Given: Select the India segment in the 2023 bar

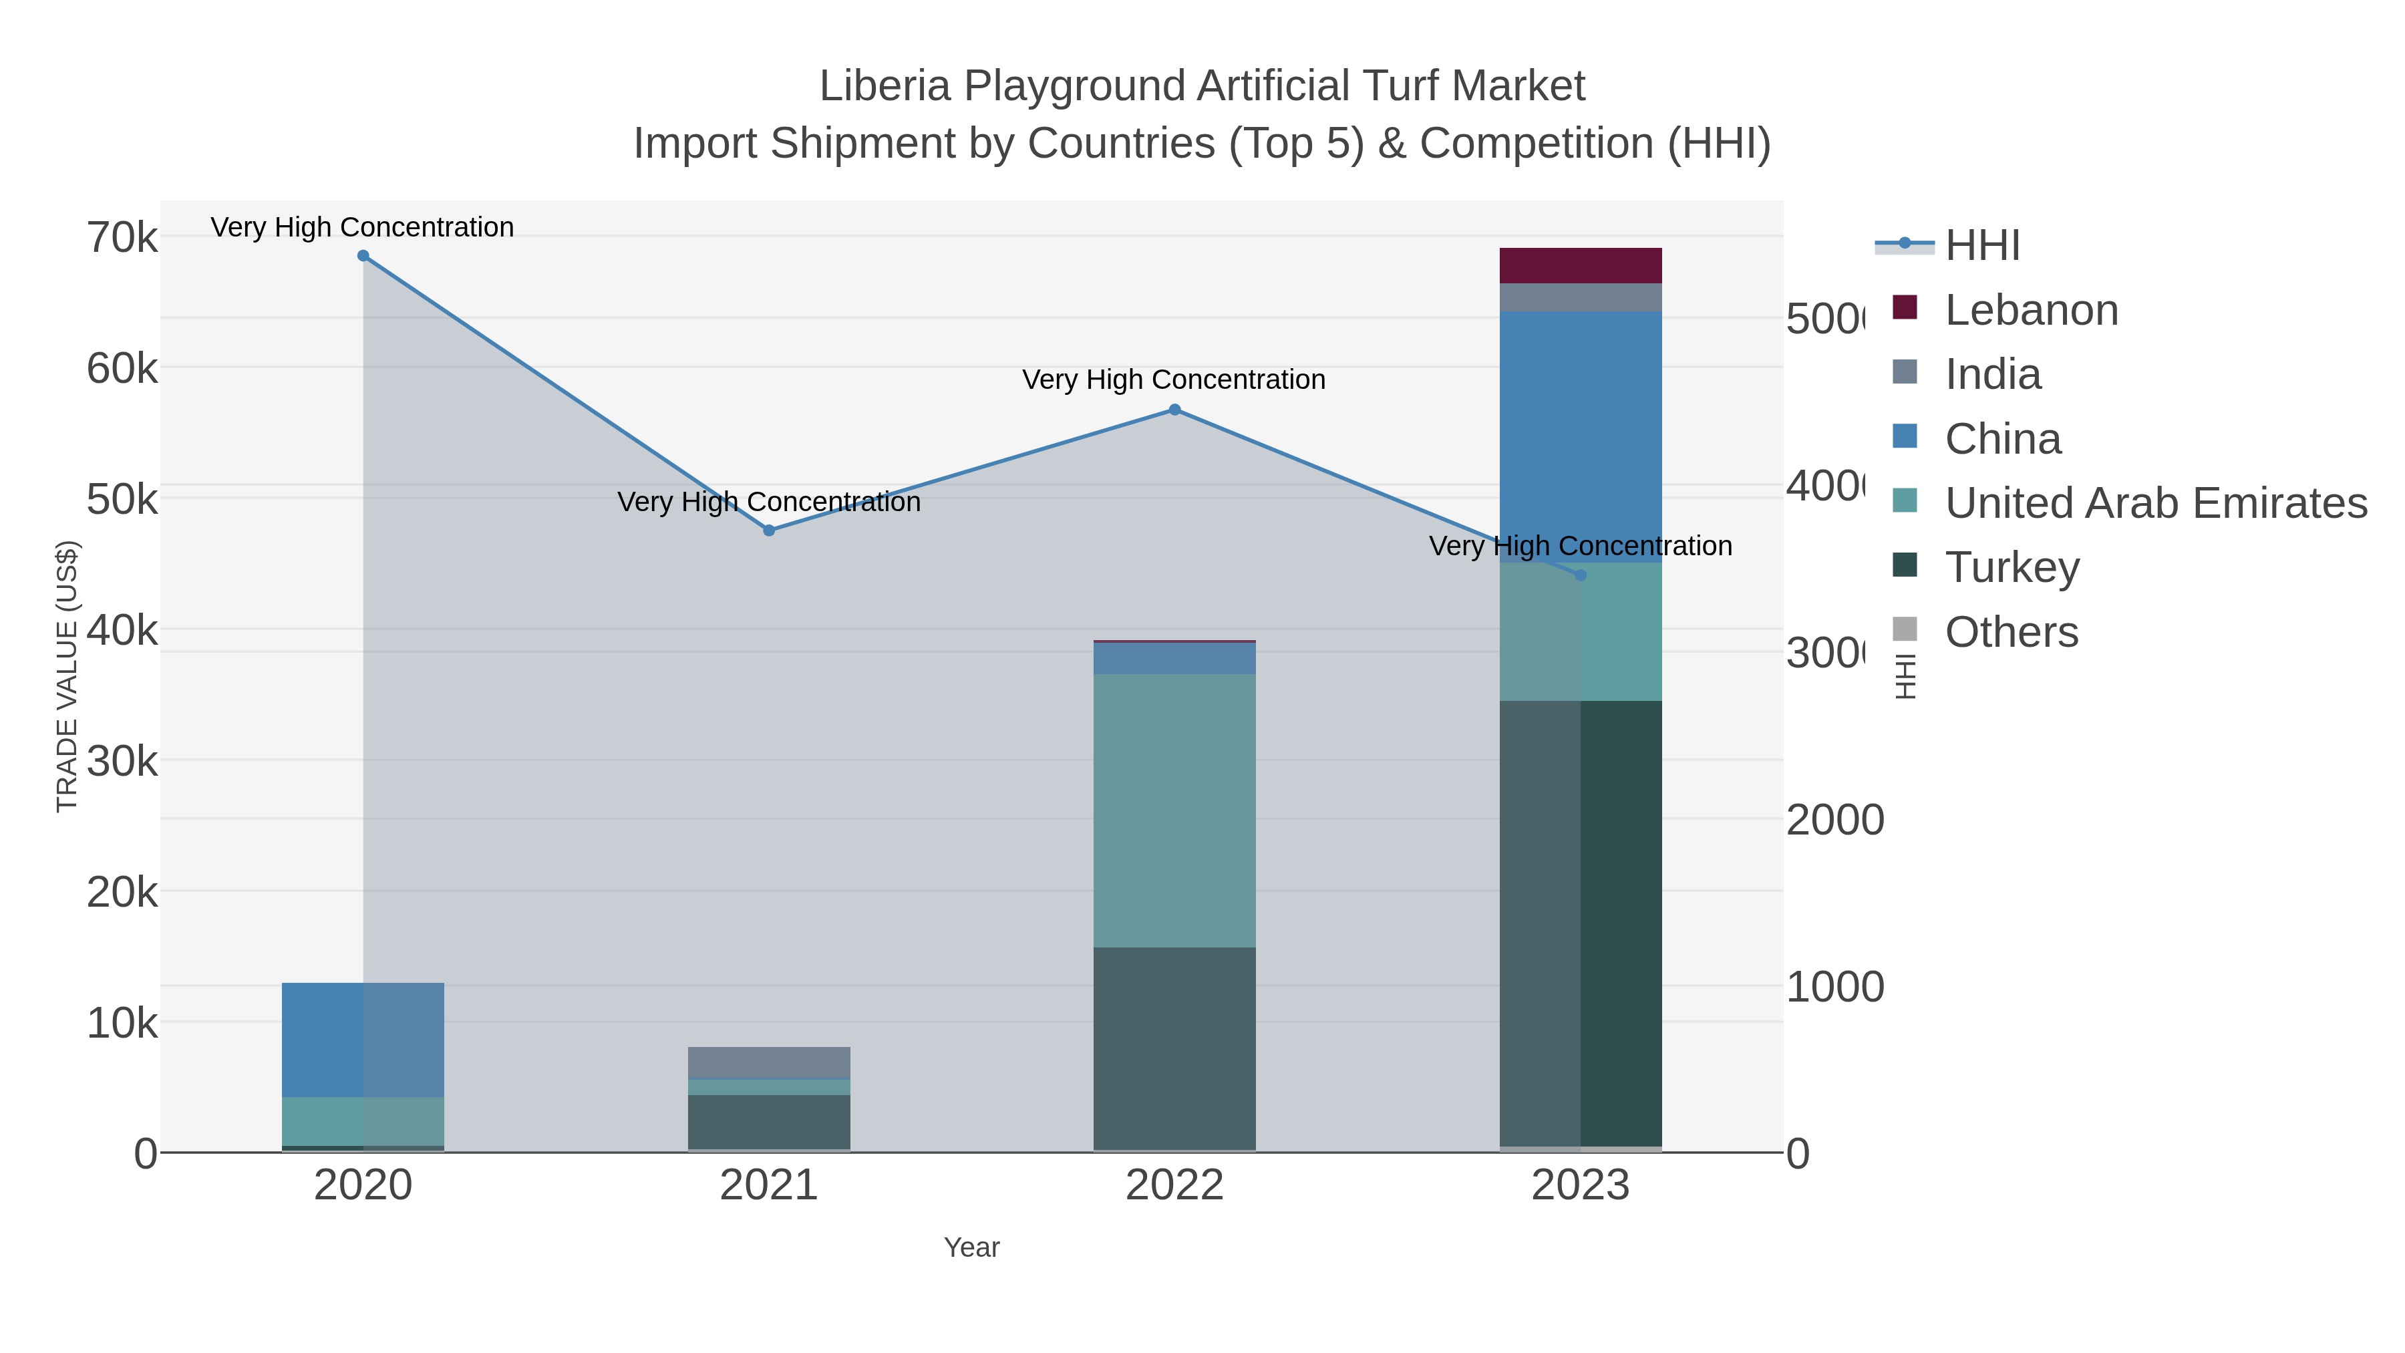Looking at the screenshot, I should pyautogui.click(x=1581, y=298).
